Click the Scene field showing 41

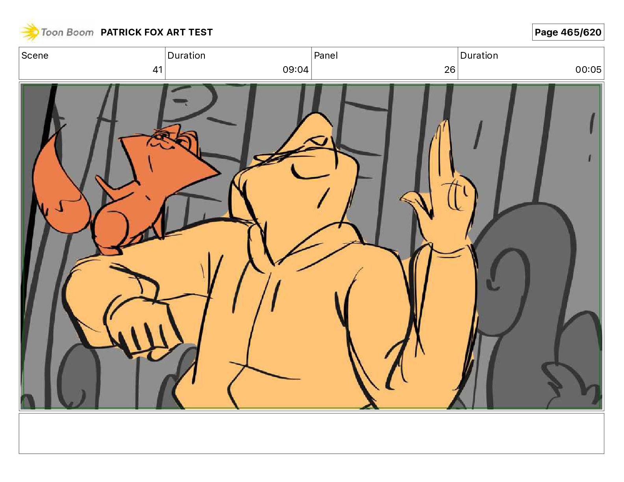click(92, 63)
